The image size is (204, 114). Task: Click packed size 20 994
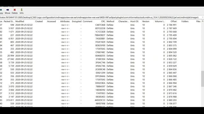pos(11,56)
